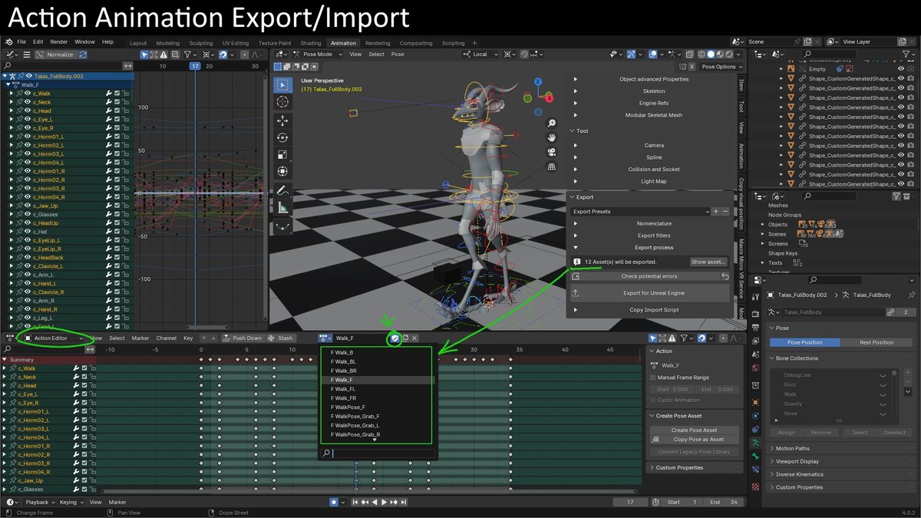Click the current frame 17 field

631,502
